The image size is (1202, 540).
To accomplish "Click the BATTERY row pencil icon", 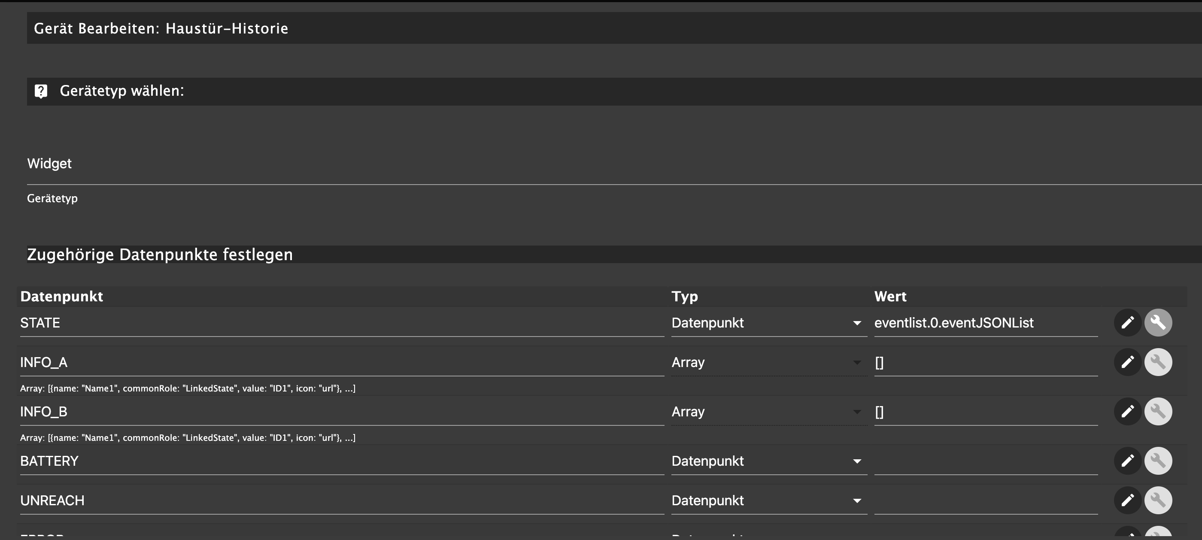I will click(1127, 461).
